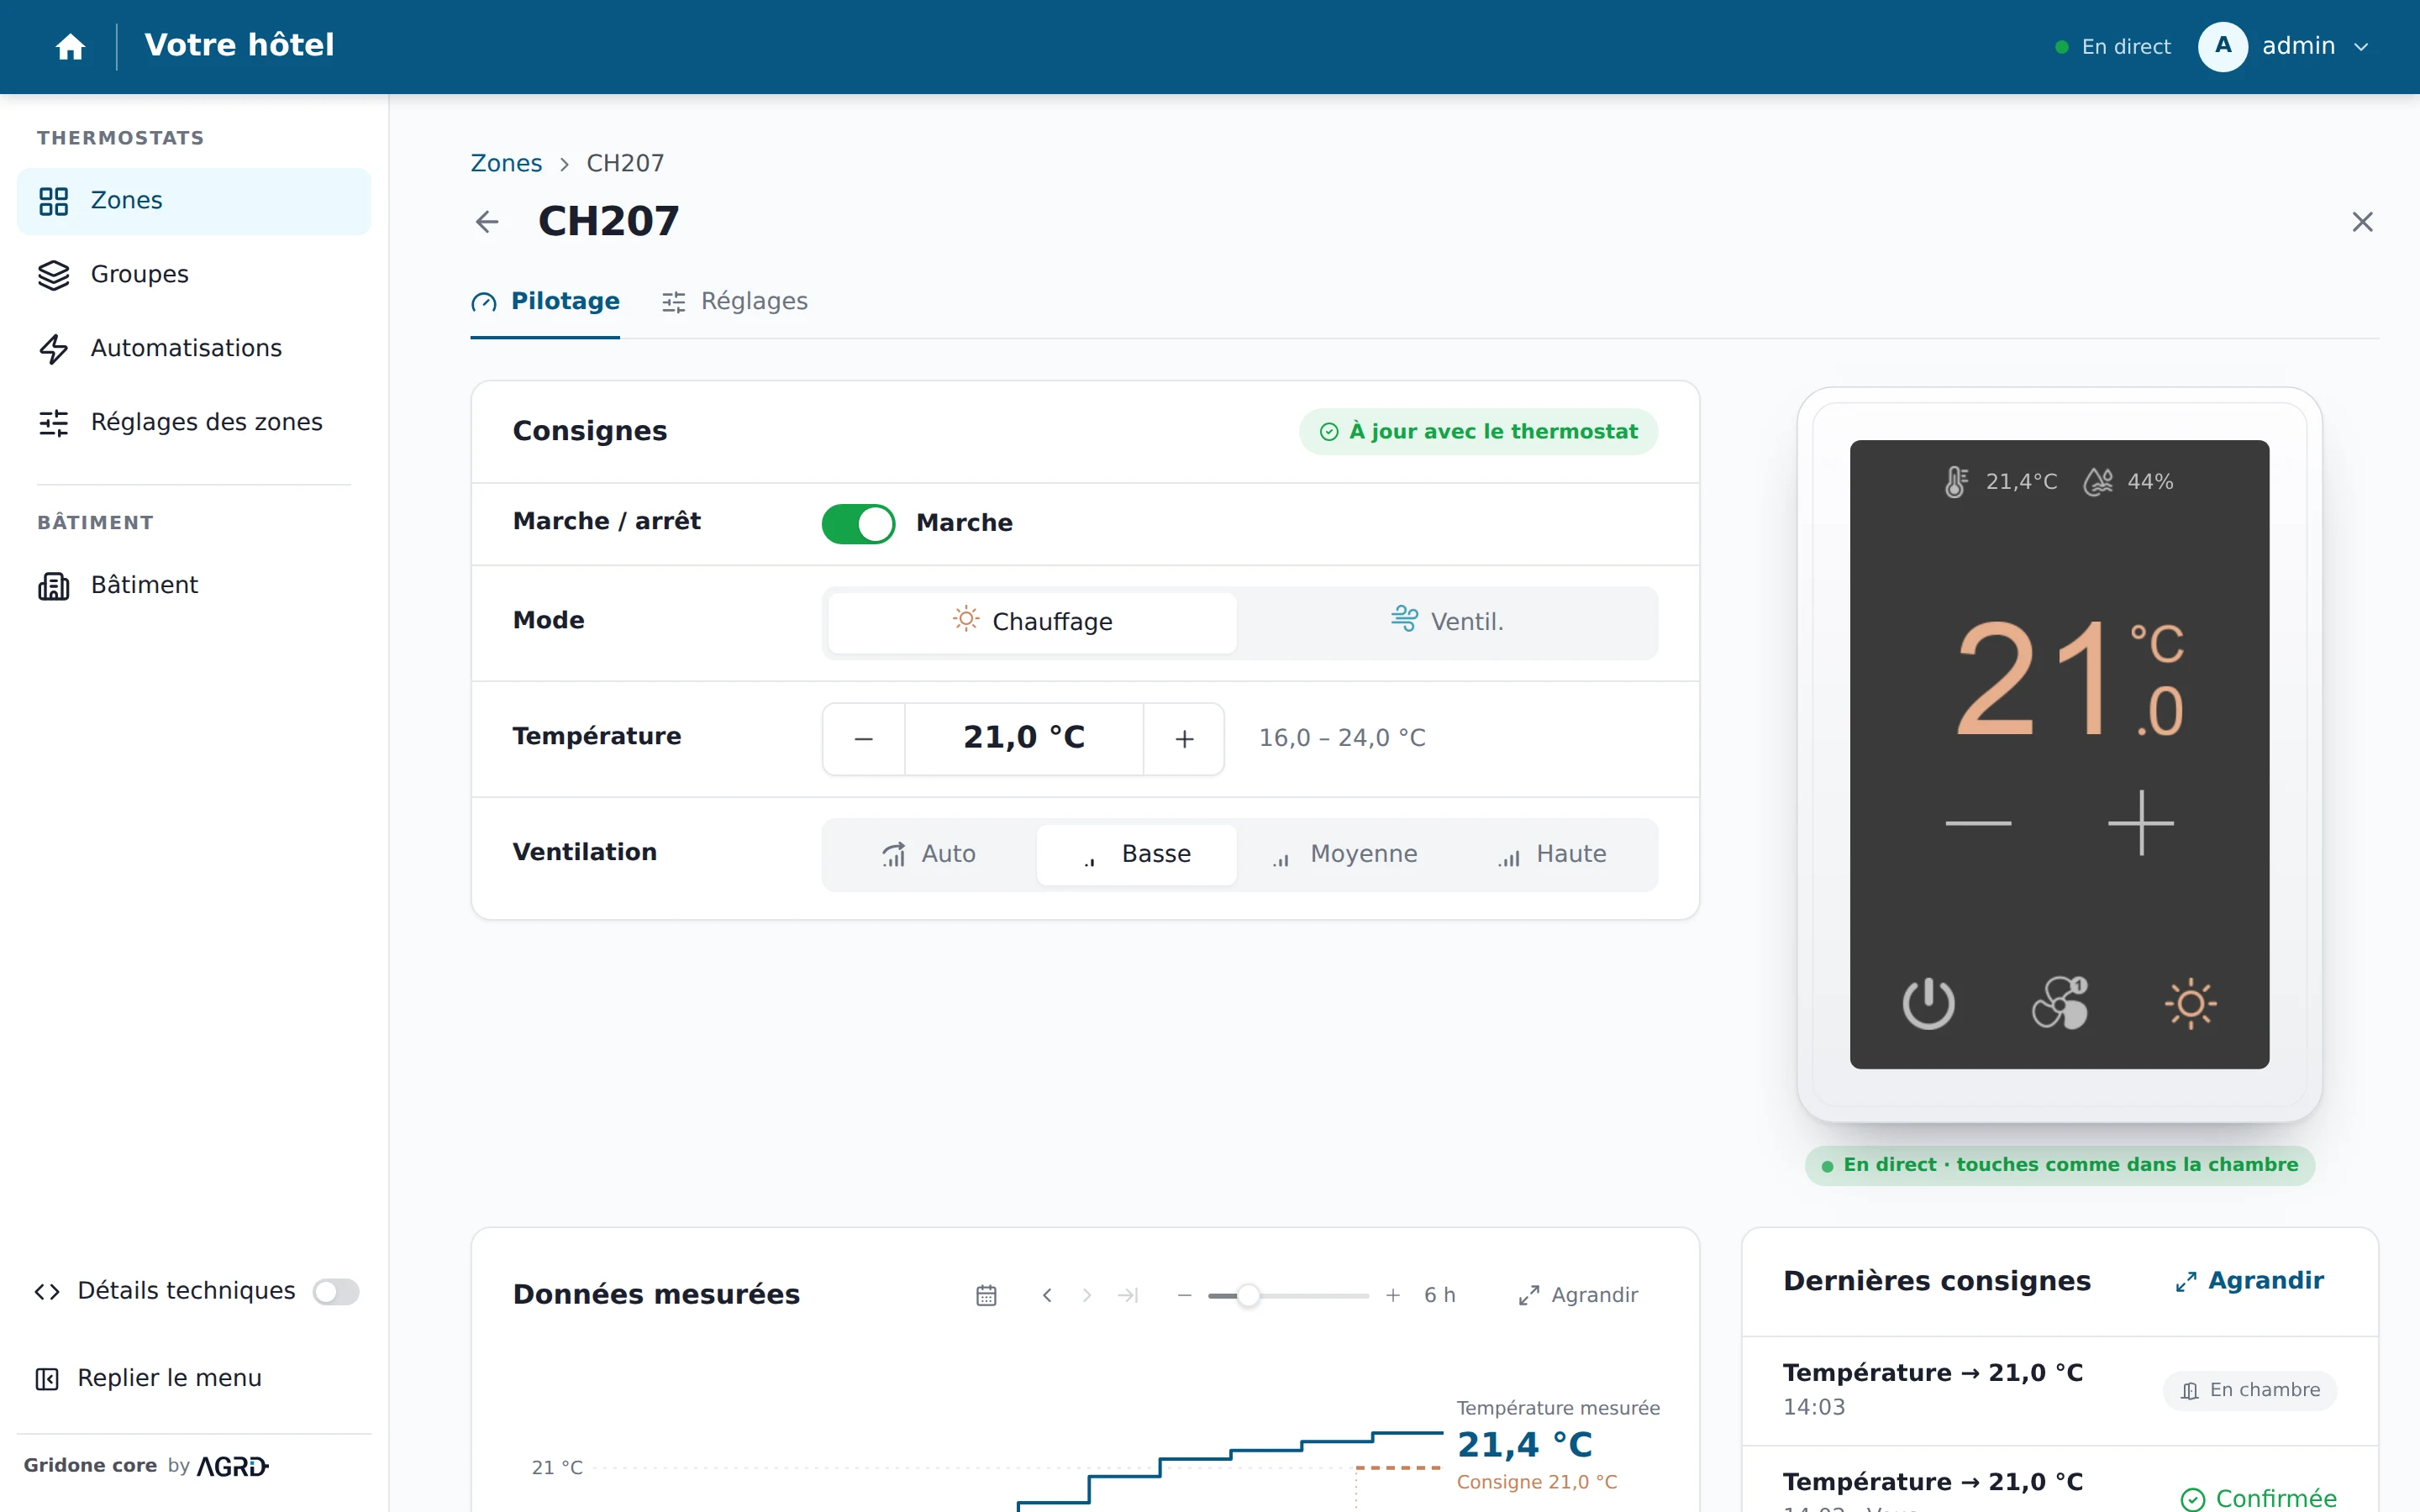
Task: Open Bâtiment in the sidebar
Action: pos(194,586)
